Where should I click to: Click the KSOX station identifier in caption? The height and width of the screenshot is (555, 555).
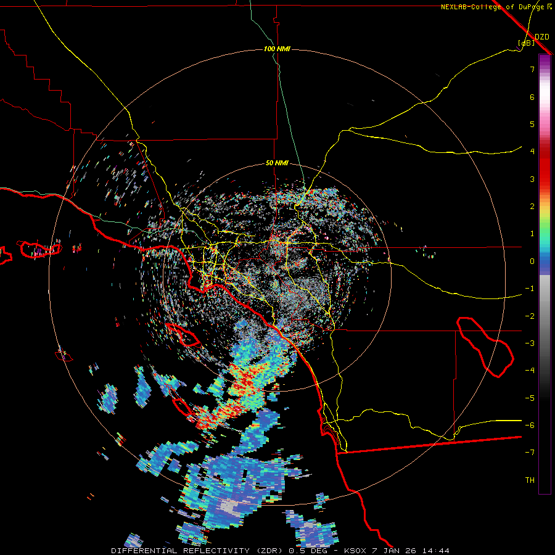(356, 551)
